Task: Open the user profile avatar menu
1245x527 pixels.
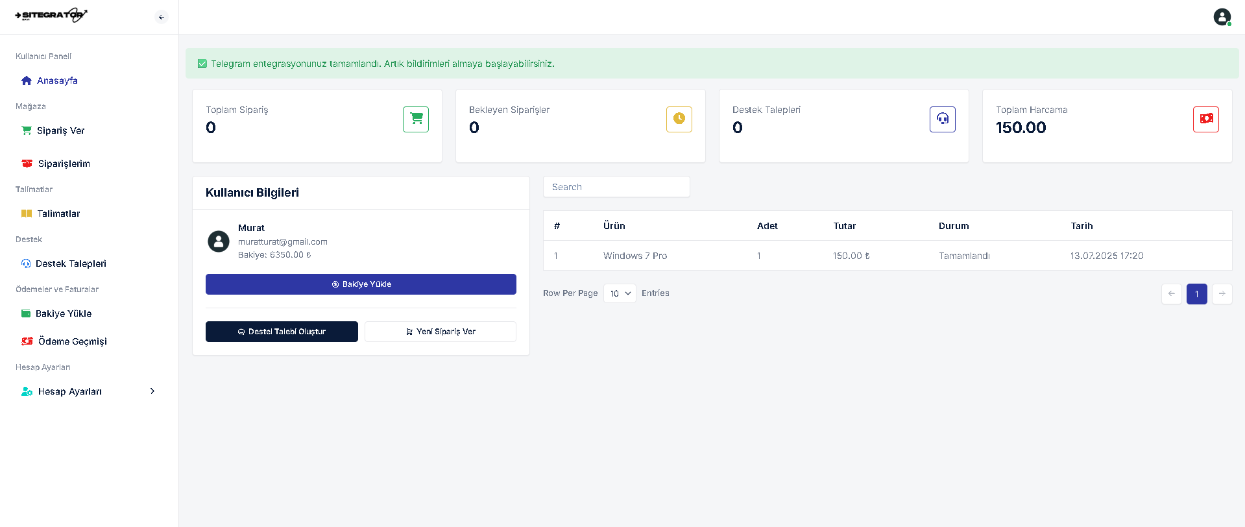Action: [1222, 17]
